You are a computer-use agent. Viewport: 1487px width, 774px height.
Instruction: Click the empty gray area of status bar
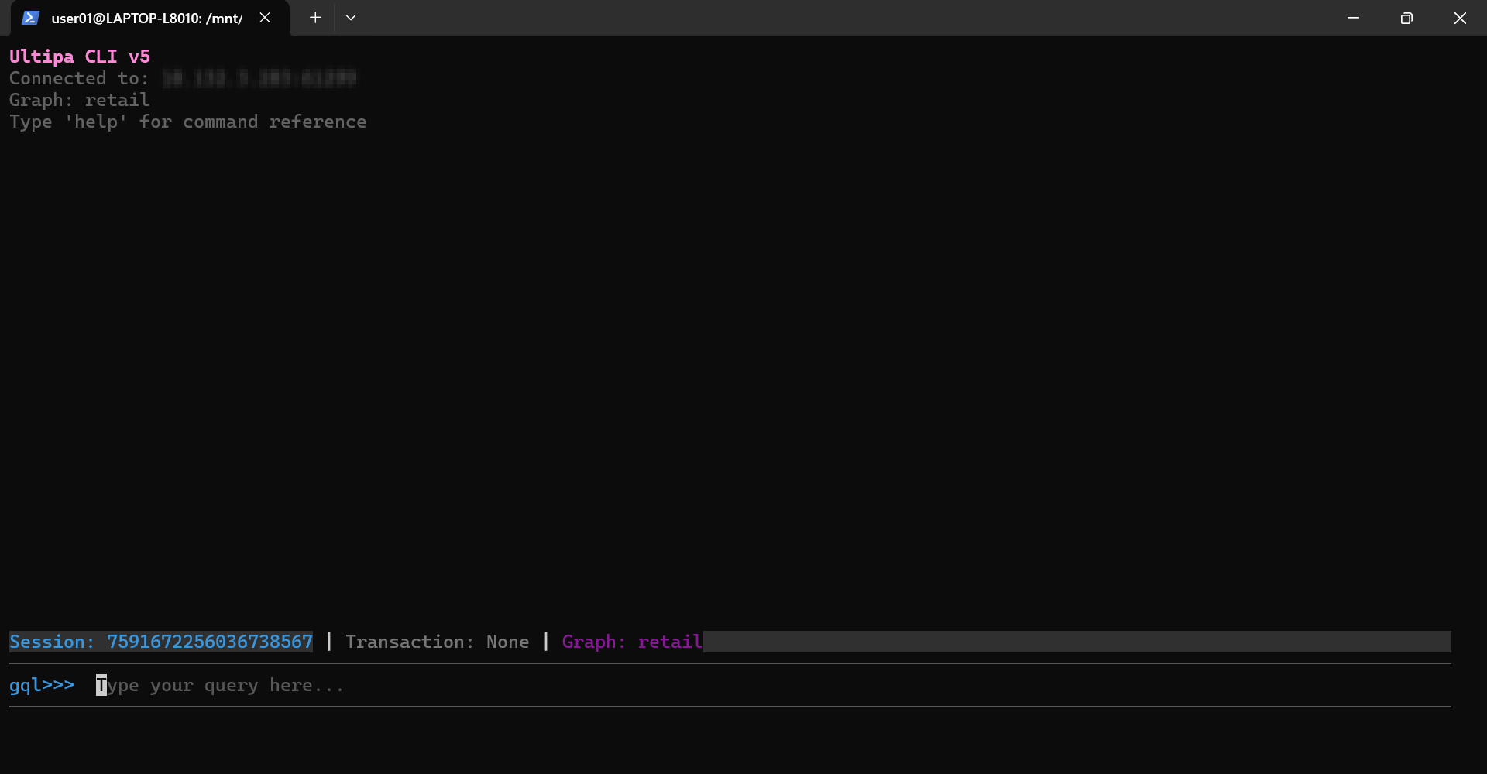(1077, 642)
